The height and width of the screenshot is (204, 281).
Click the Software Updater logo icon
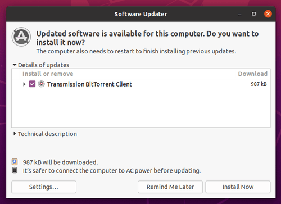(x=21, y=37)
